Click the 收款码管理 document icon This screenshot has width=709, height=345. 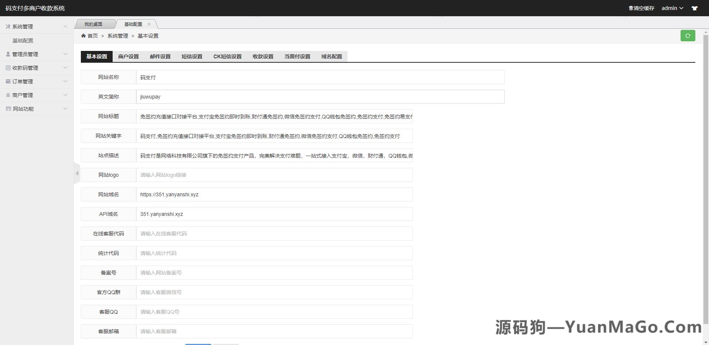coord(8,68)
